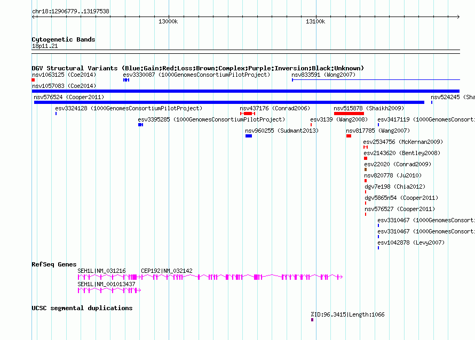The width and height of the screenshot is (475, 340).
Task: Select the purple segmental duplication block
Action: coord(312,320)
